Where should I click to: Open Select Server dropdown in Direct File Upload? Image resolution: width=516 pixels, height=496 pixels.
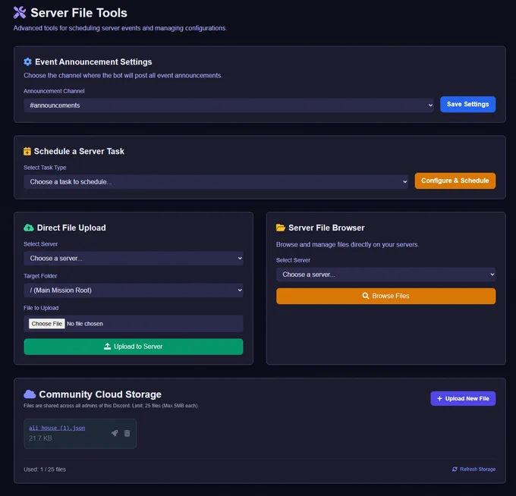tap(134, 258)
